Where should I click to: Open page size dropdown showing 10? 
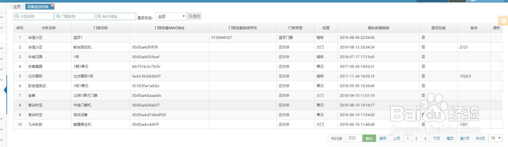(x=496, y=138)
